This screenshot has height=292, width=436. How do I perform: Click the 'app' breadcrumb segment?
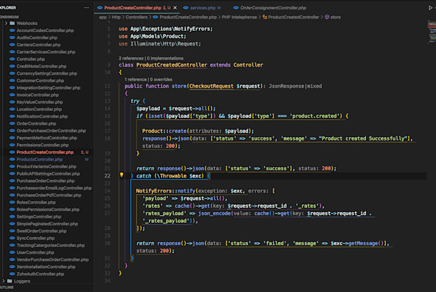(x=103, y=17)
